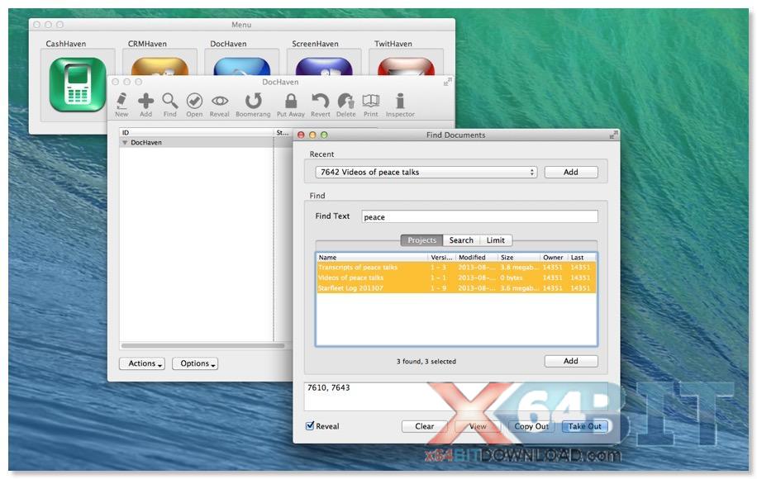The image size is (757, 479).
Task: Click the Take Out button
Action: pos(584,426)
